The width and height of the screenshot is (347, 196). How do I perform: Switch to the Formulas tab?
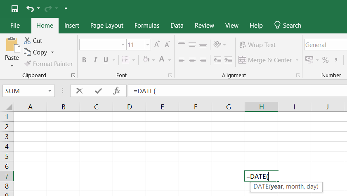147,26
